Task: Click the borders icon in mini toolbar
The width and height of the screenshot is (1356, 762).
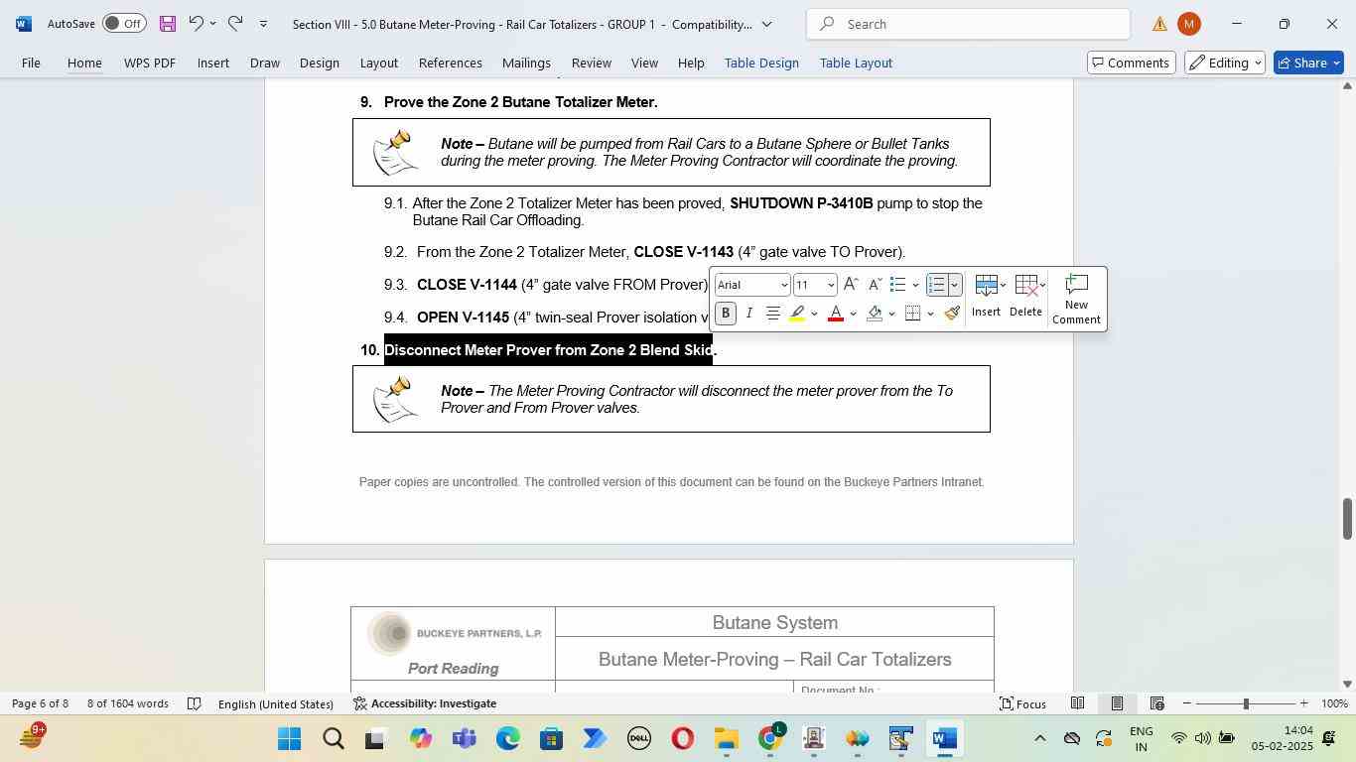Action: pyautogui.click(x=913, y=314)
